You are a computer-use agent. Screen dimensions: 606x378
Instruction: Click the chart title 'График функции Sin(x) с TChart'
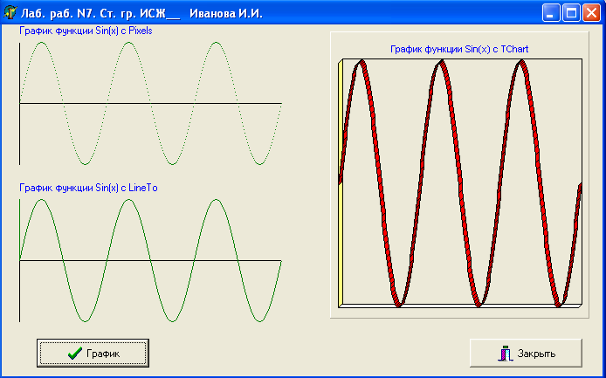coord(459,50)
